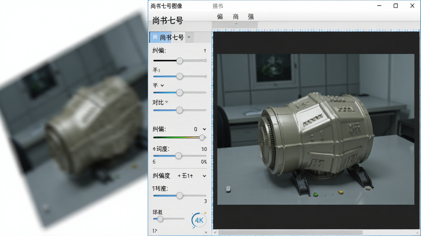Open the 高 menu
Image resolution: width=421 pixels, height=236 pixels.
[x=236, y=16]
